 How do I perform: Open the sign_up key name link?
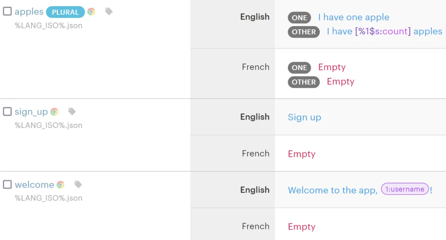click(31, 112)
